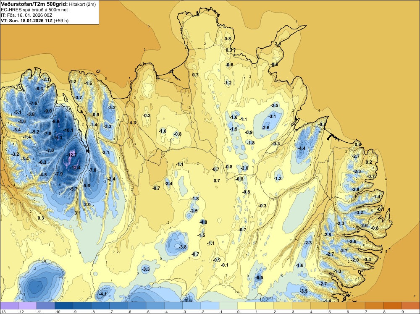Select the legend swatch between -12 and -11
420x314 pixels.
click(27, 306)
